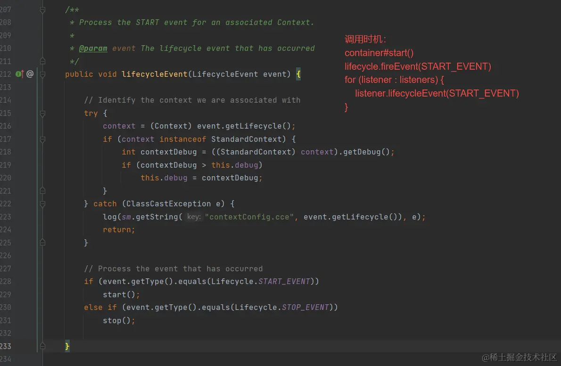Click Javadoc text 'Process the START event'
The image size is (561, 366).
tap(133, 22)
